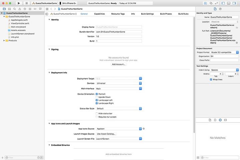
Task: Uncheck Portrait orientation
Action: (97, 94)
